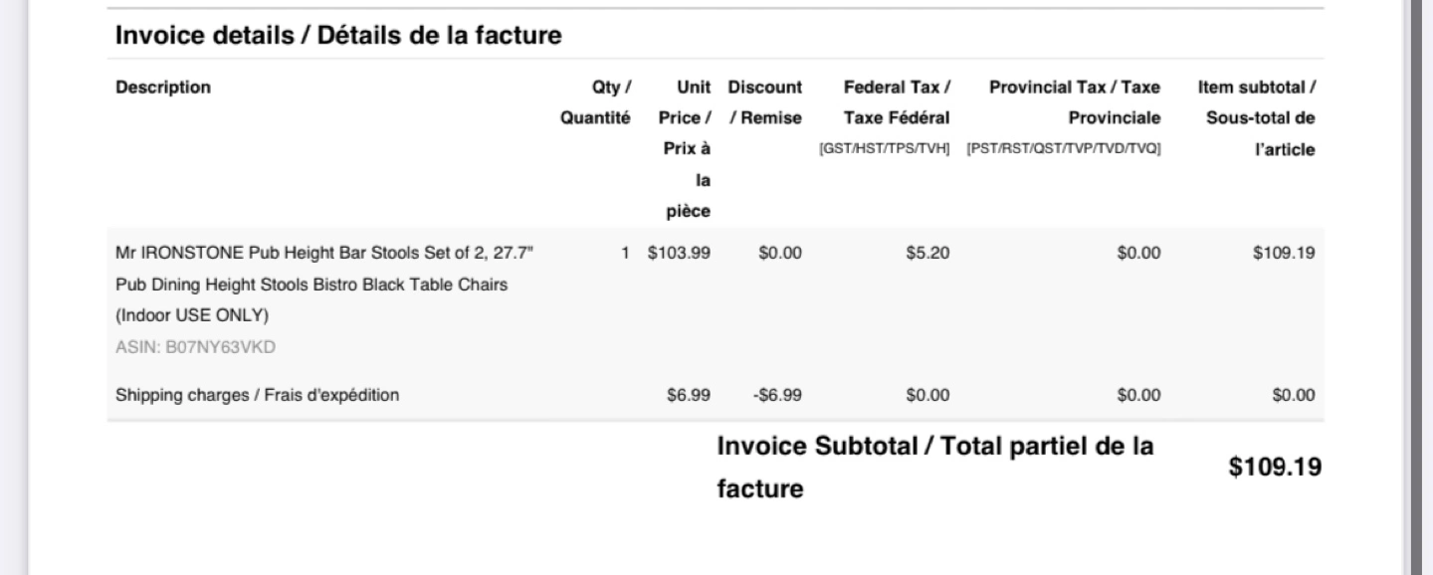1433x575 pixels.
Task: Click the -$6.99 shipping discount amount
Action: click(x=778, y=395)
